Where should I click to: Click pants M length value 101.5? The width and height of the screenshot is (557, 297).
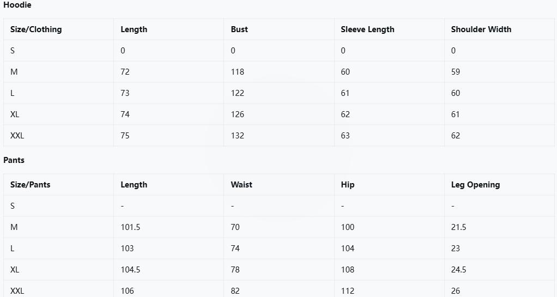tap(130, 227)
